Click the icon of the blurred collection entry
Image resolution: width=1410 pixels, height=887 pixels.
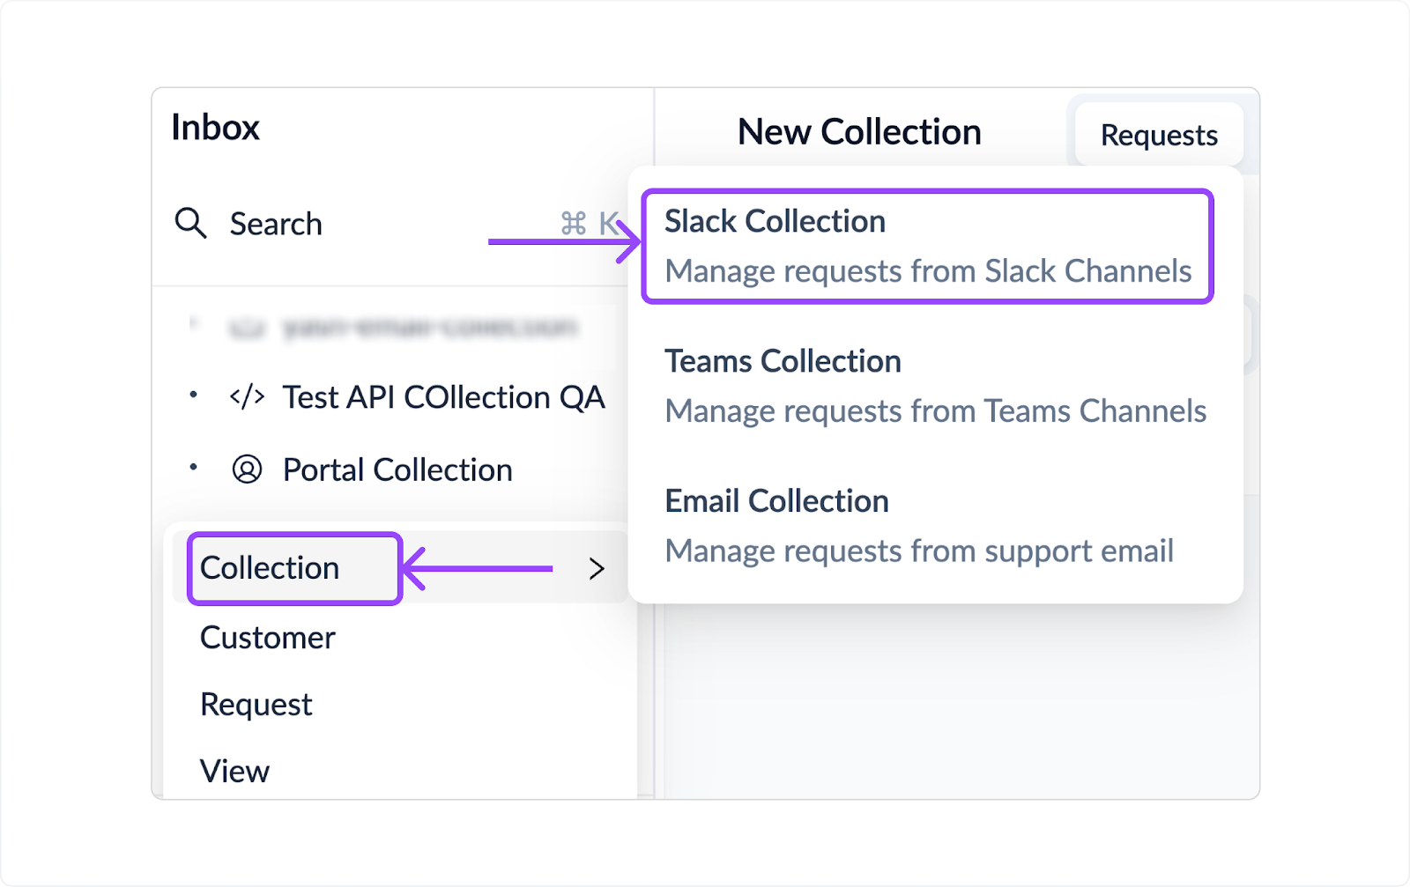[248, 327]
